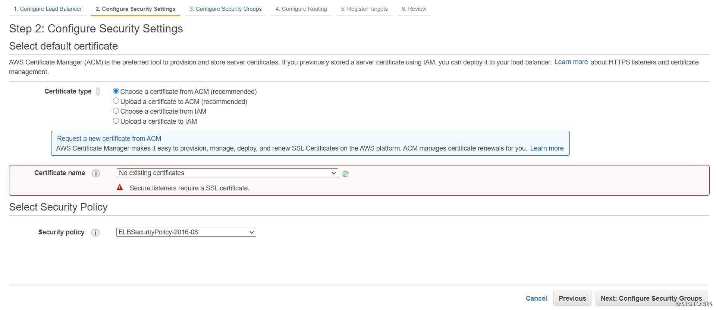The width and height of the screenshot is (716, 310).
Task: Click the Certificate type label
Action: coord(68,91)
